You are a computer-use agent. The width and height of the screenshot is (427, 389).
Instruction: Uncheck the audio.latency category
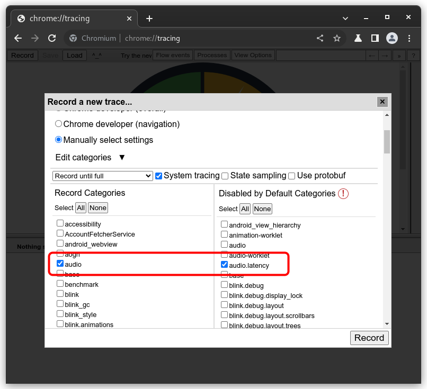(x=224, y=265)
